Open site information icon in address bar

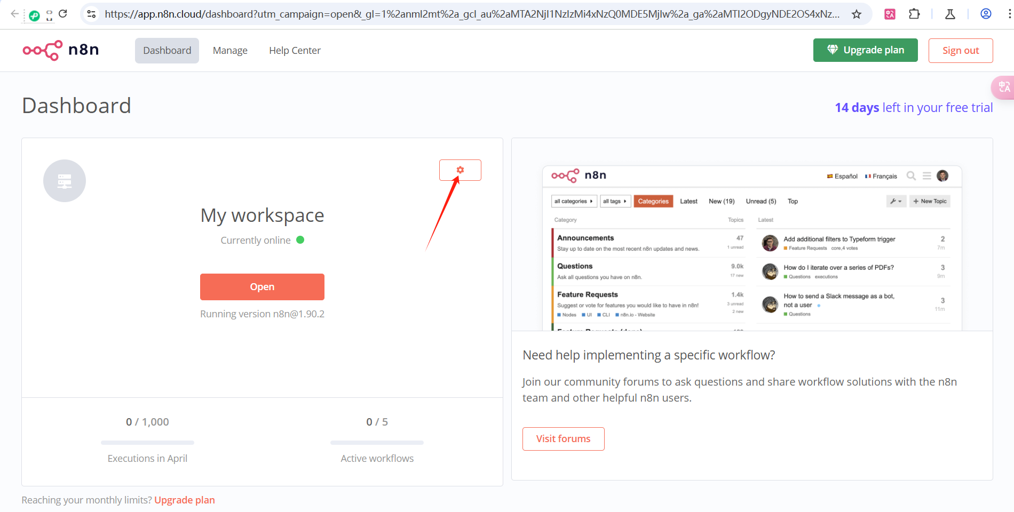[92, 14]
